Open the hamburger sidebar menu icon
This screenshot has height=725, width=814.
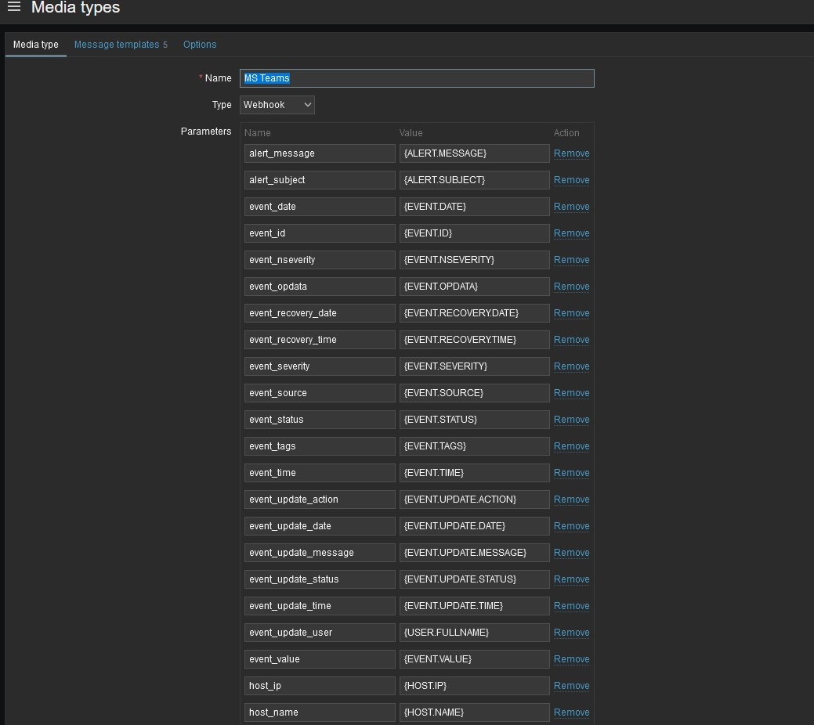14,7
